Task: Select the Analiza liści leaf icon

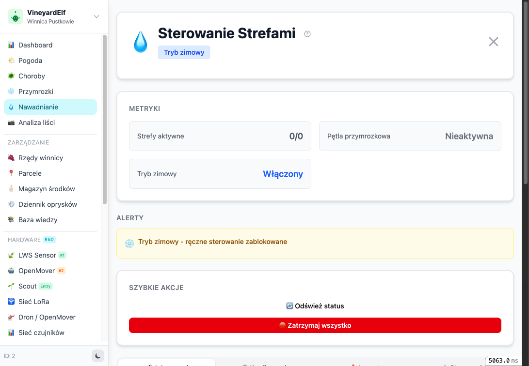Action: pyautogui.click(x=11, y=122)
